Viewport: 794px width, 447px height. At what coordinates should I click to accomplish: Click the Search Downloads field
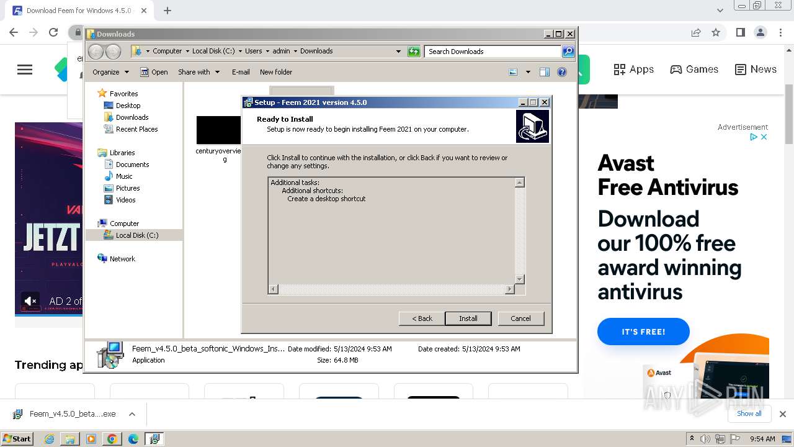click(493, 52)
